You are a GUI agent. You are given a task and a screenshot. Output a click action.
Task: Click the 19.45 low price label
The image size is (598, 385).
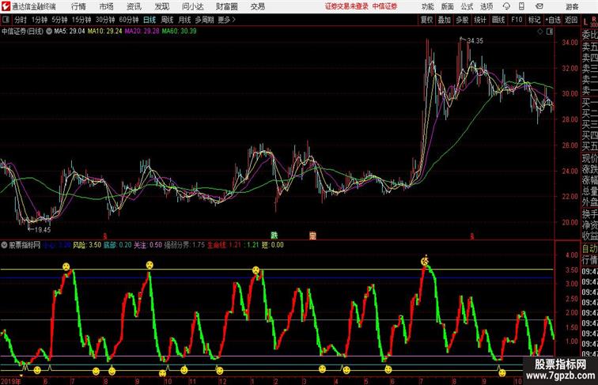click(x=43, y=230)
